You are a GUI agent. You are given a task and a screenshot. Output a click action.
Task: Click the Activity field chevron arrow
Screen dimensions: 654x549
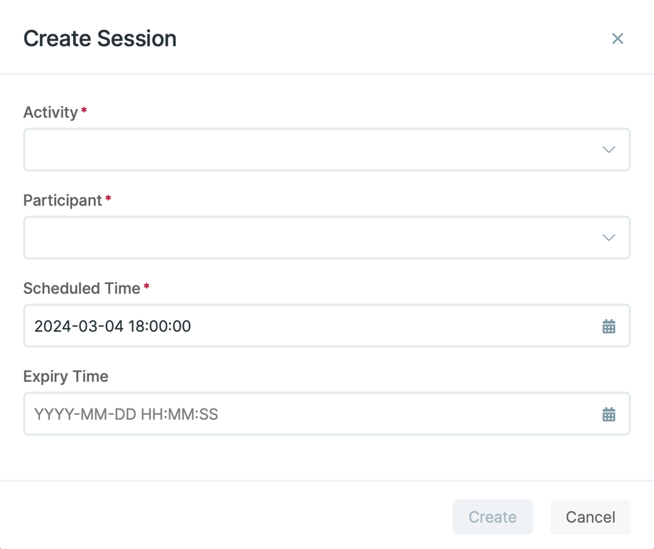click(x=608, y=149)
